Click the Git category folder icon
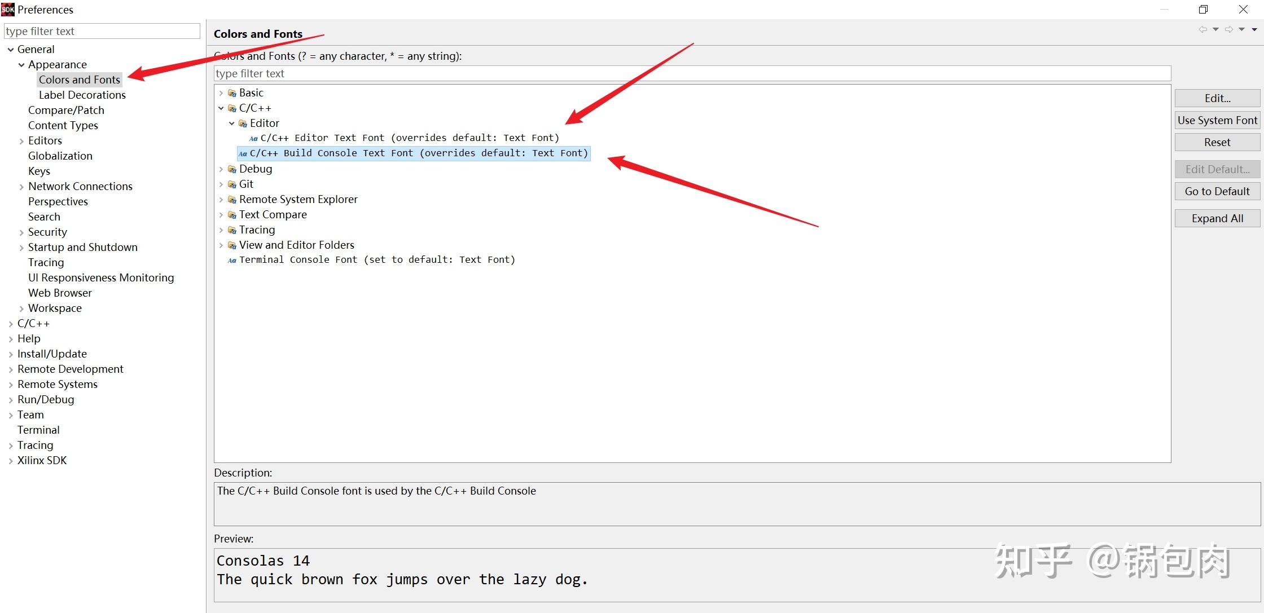The image size is (1264, 613). click(x=232, y=184)
